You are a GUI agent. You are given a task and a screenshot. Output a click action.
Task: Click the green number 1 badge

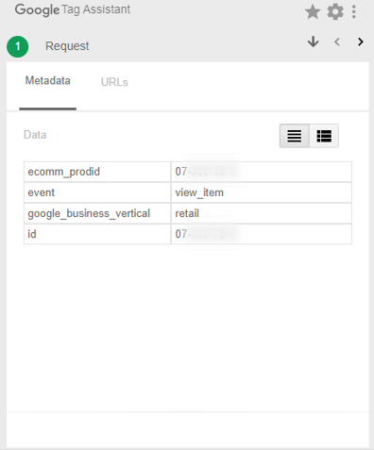click(18, 46)
